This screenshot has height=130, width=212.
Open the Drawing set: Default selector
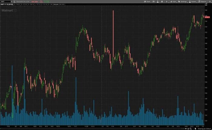pos(204,129)
